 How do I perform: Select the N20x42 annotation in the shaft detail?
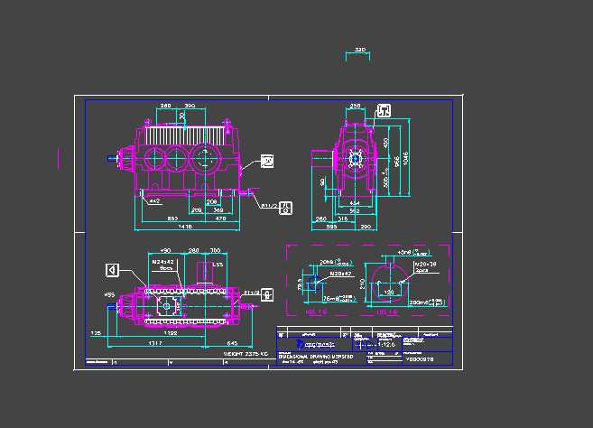tap(340, 274)
